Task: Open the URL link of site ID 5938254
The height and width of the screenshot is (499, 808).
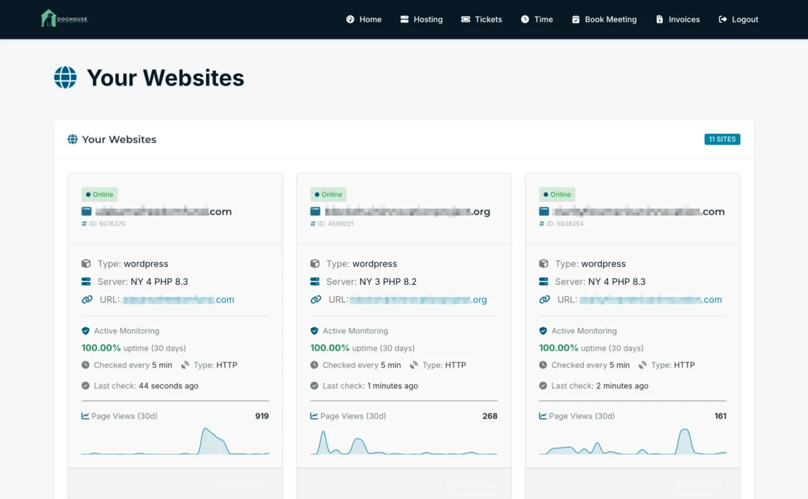Action: tap(650, 300)
